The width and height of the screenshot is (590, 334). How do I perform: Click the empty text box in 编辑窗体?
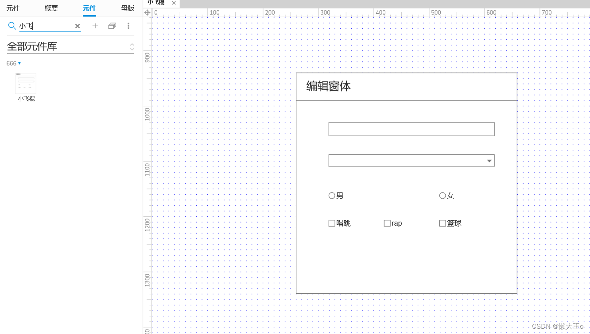pyautogui.click(x=411, y=129)
